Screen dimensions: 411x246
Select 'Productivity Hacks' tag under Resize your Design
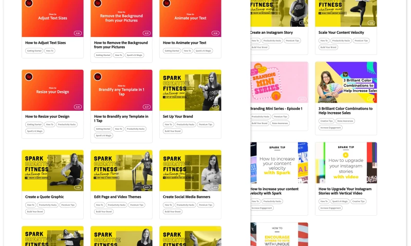pos(67,125)
